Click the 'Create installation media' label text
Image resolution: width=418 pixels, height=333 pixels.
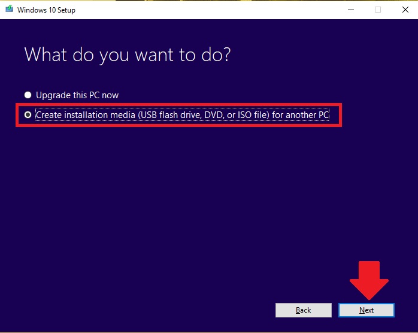[x=182, y=115]
